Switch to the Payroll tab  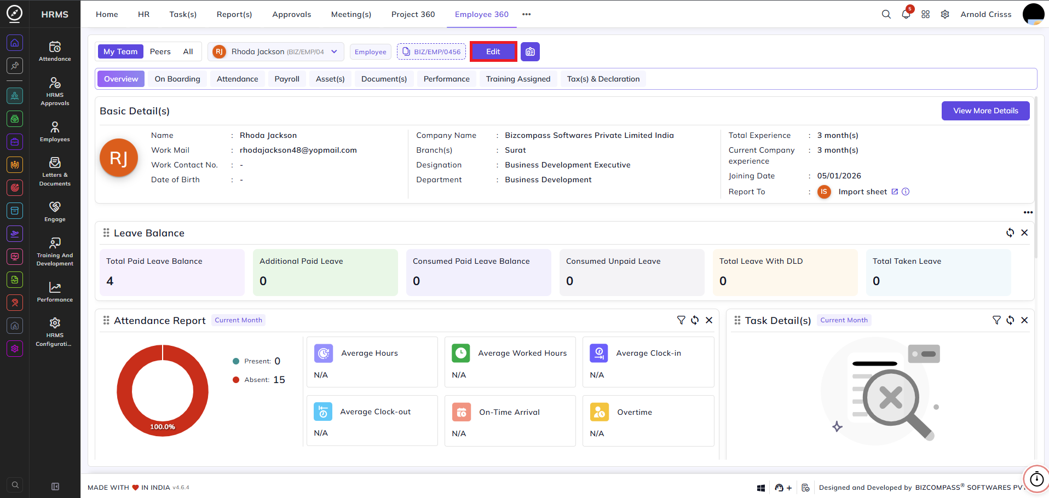click(x=287, y=79)
